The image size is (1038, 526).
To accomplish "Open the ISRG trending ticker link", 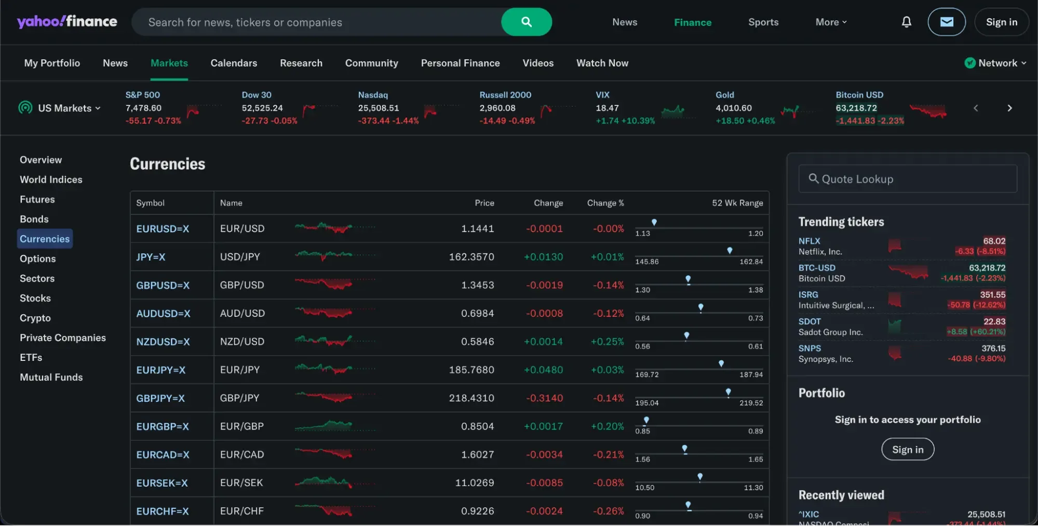I will (808, 294).
